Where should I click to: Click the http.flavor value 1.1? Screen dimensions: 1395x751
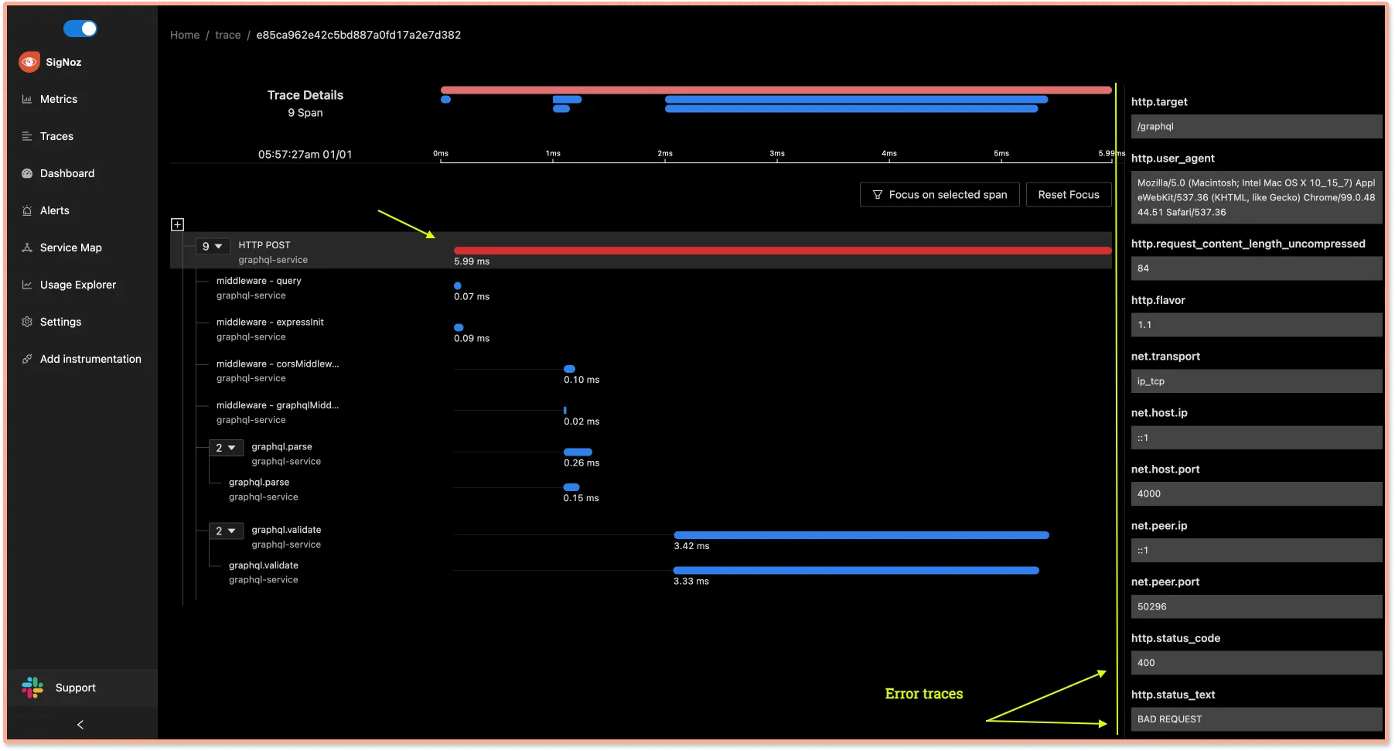click(1256, 325)
